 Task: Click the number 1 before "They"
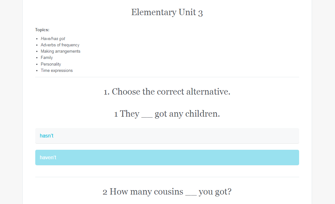116,114
